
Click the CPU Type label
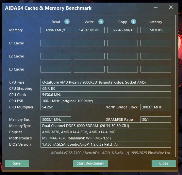tap(17, 83)
